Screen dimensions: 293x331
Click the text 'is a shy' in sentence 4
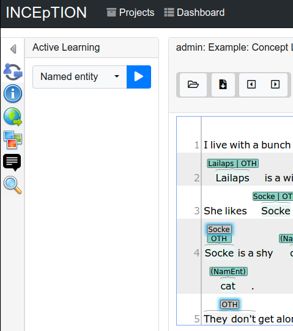click(255, 253)
